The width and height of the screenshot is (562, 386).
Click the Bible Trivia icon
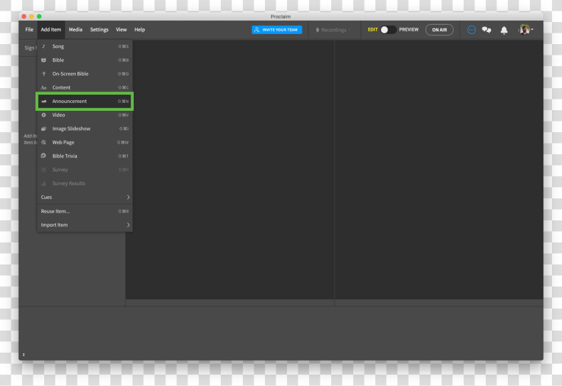coord(43,156)
